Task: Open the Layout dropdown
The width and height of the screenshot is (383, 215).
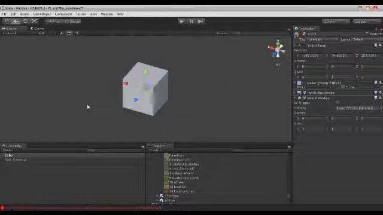Action: pyautogui.click(x=367, y=21)
